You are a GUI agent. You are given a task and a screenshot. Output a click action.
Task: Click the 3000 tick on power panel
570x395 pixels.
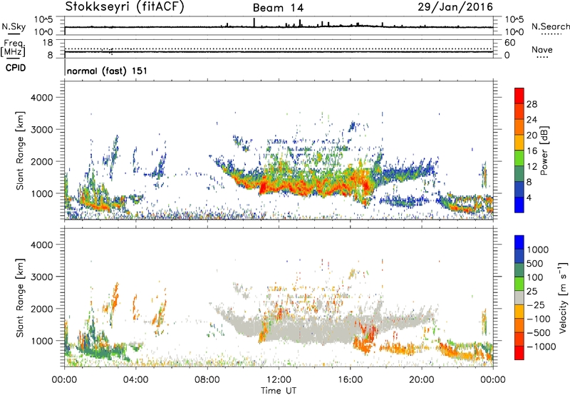coord(42,130)
